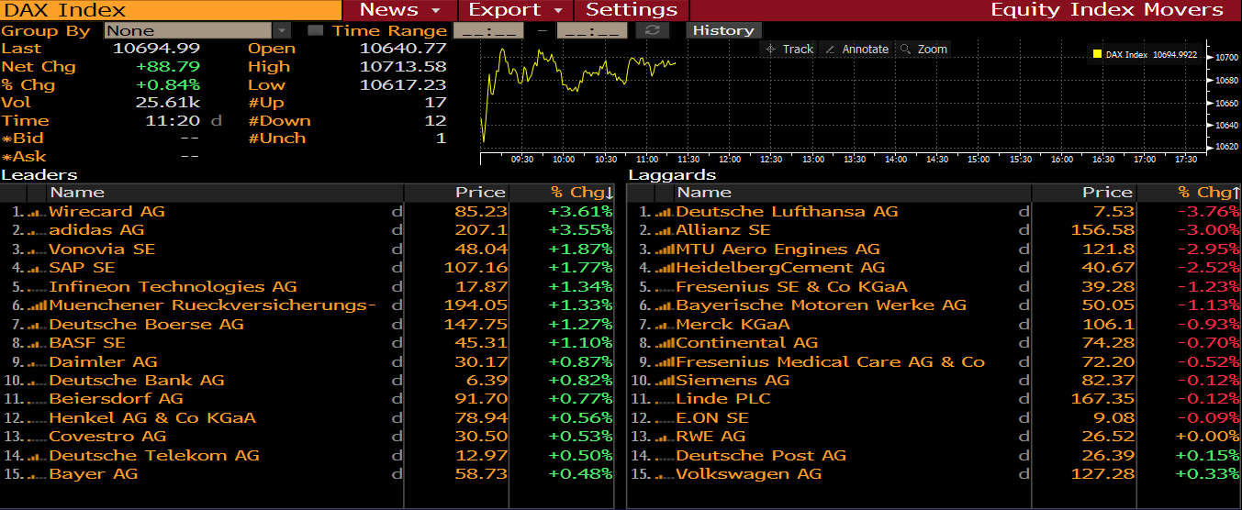1242x510 pixels.
Task: Click the yellow DAX Index legend swatch
Action: [1097, 55]
